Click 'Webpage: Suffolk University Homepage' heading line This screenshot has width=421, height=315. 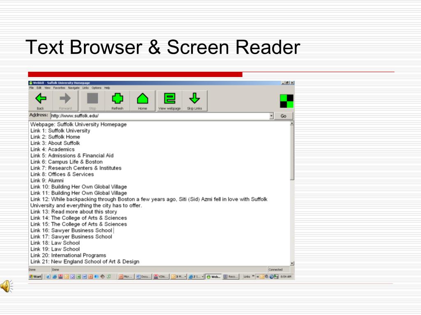tap(79, 124)
